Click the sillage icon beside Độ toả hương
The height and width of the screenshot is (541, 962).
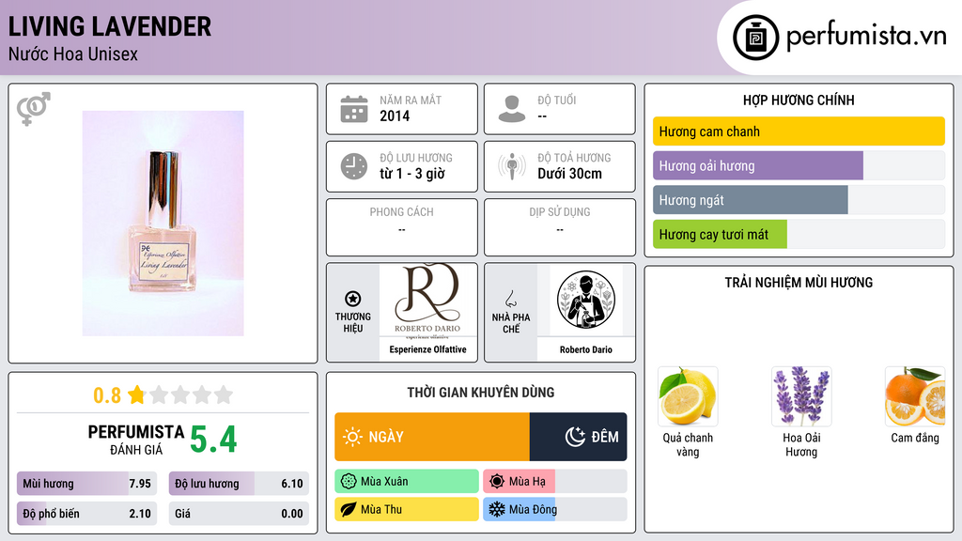click(x=512, y=166)
